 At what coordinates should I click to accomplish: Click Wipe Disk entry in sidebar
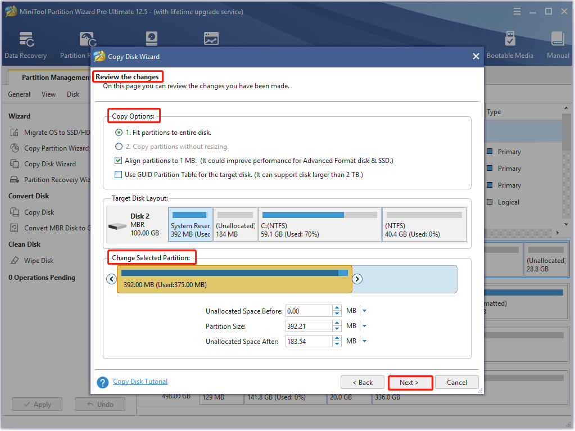click(32, 261)
